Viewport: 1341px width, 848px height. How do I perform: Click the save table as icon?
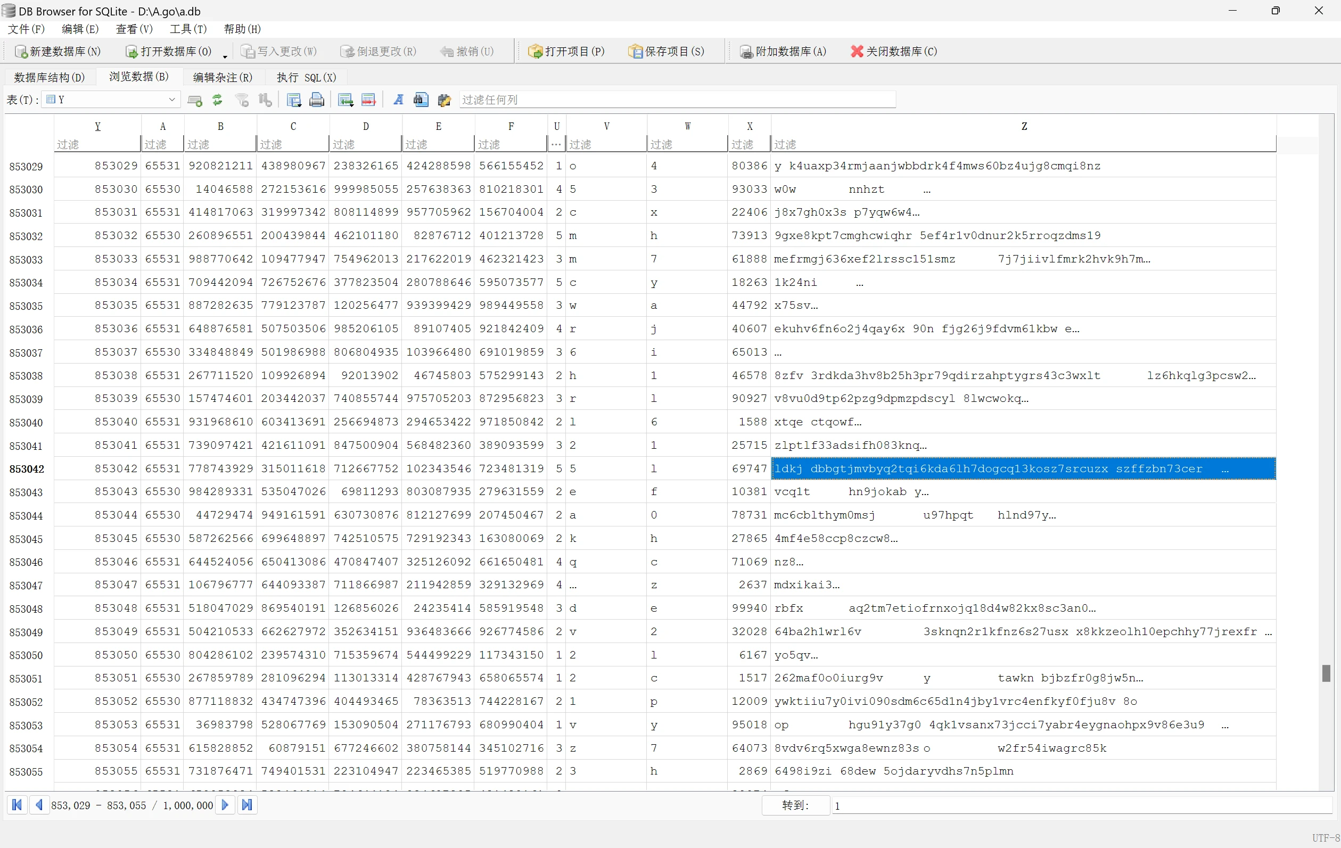click(294, 100)
